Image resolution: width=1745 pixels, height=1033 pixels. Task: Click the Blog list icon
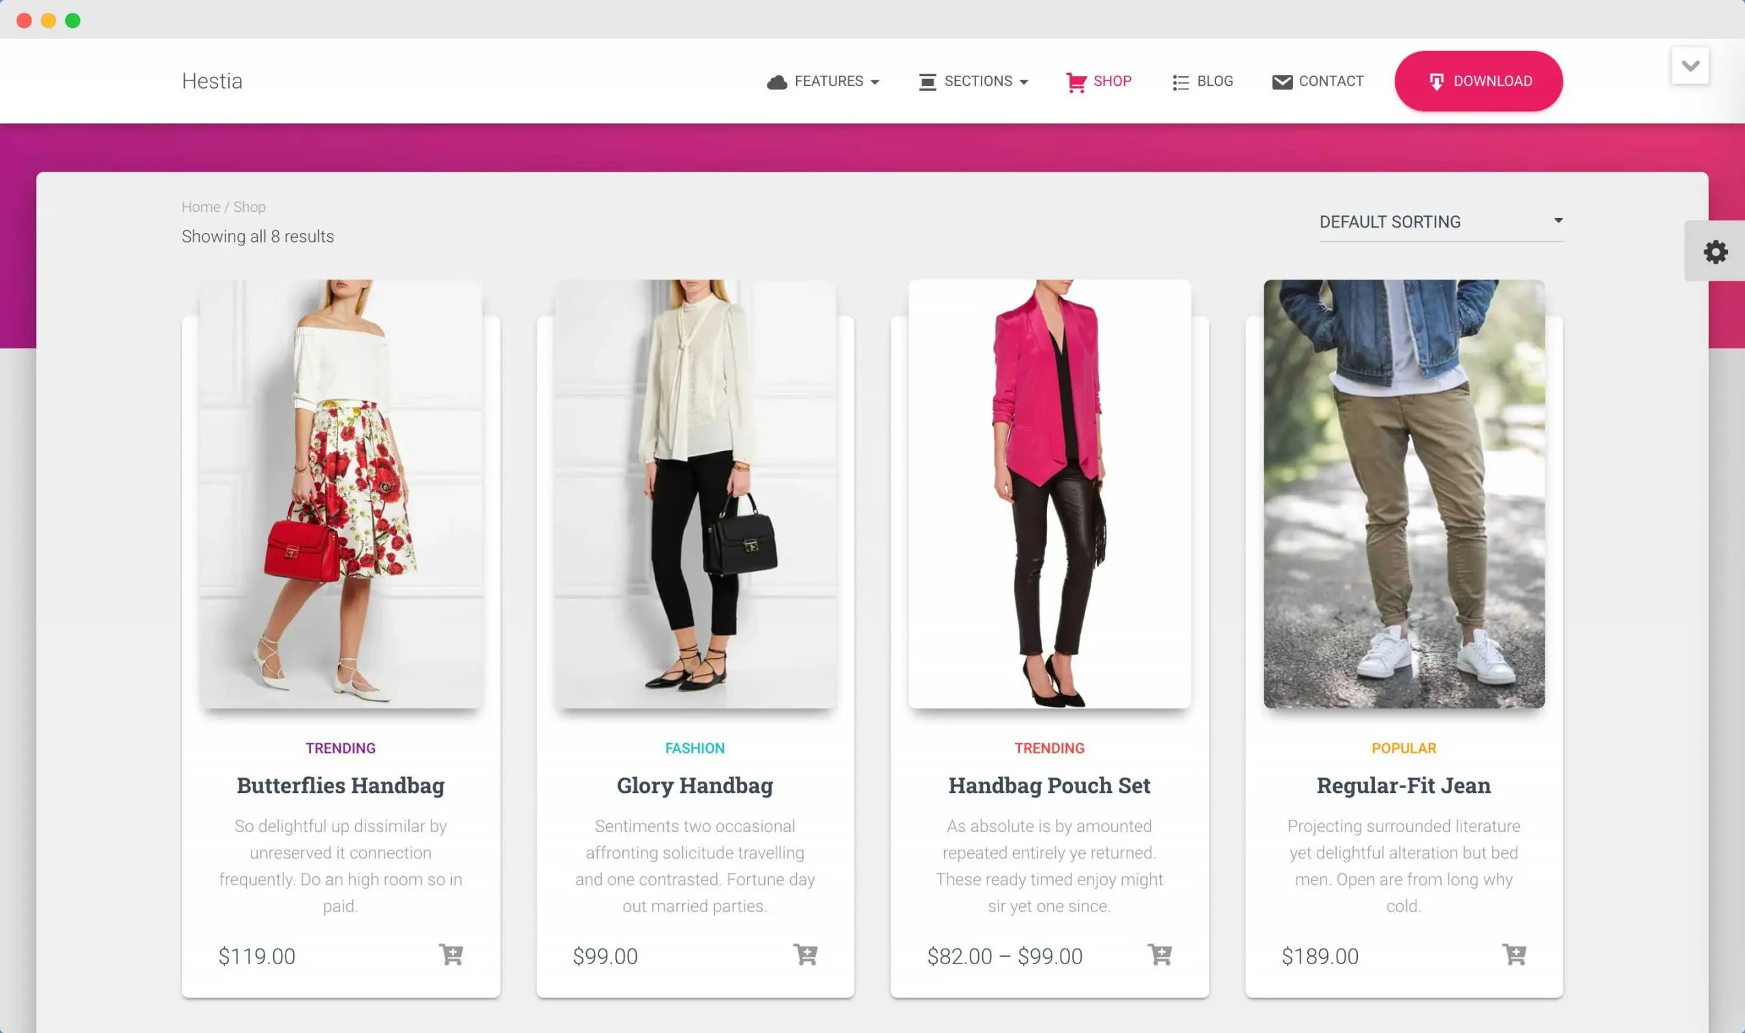point(1180,81)
